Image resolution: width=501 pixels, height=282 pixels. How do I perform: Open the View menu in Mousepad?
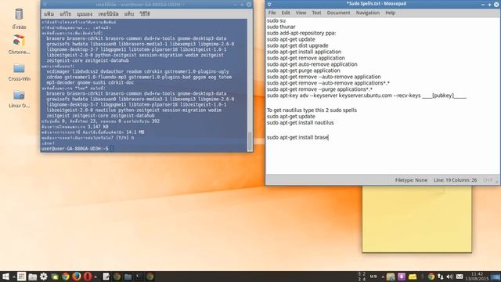(x=301, y=13)
